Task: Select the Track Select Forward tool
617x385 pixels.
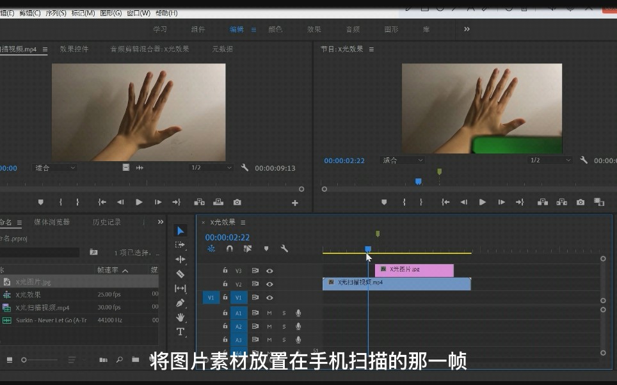Action: [x=181, y=243]
